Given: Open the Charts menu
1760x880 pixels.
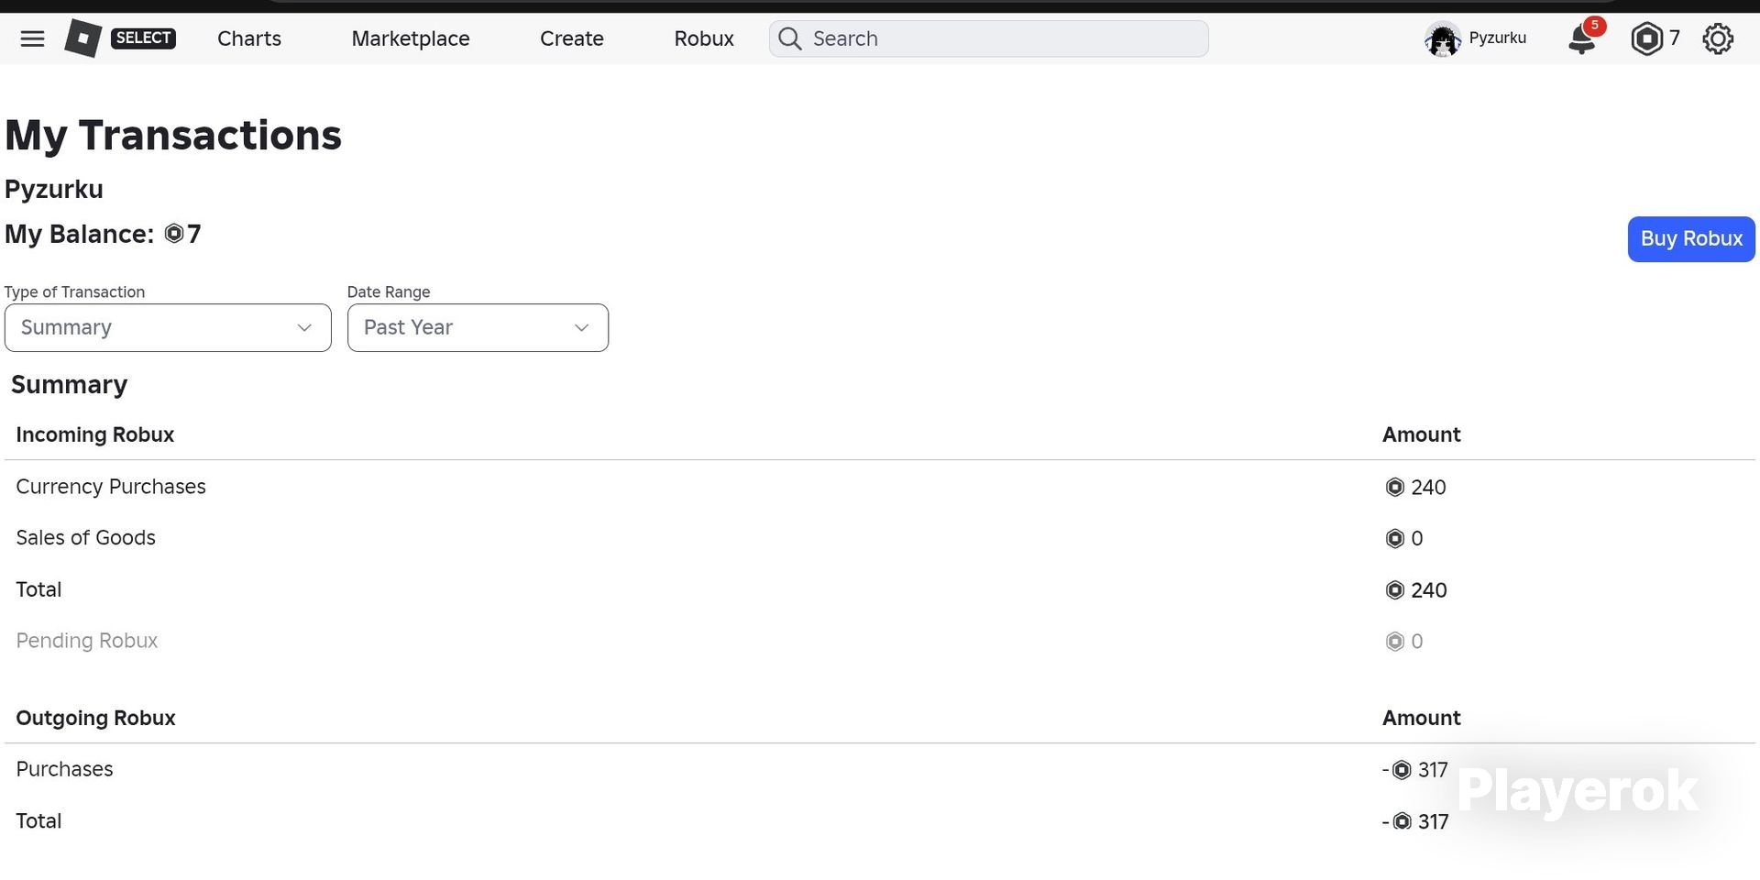Looking at the screenshot, I should [249, 38].
